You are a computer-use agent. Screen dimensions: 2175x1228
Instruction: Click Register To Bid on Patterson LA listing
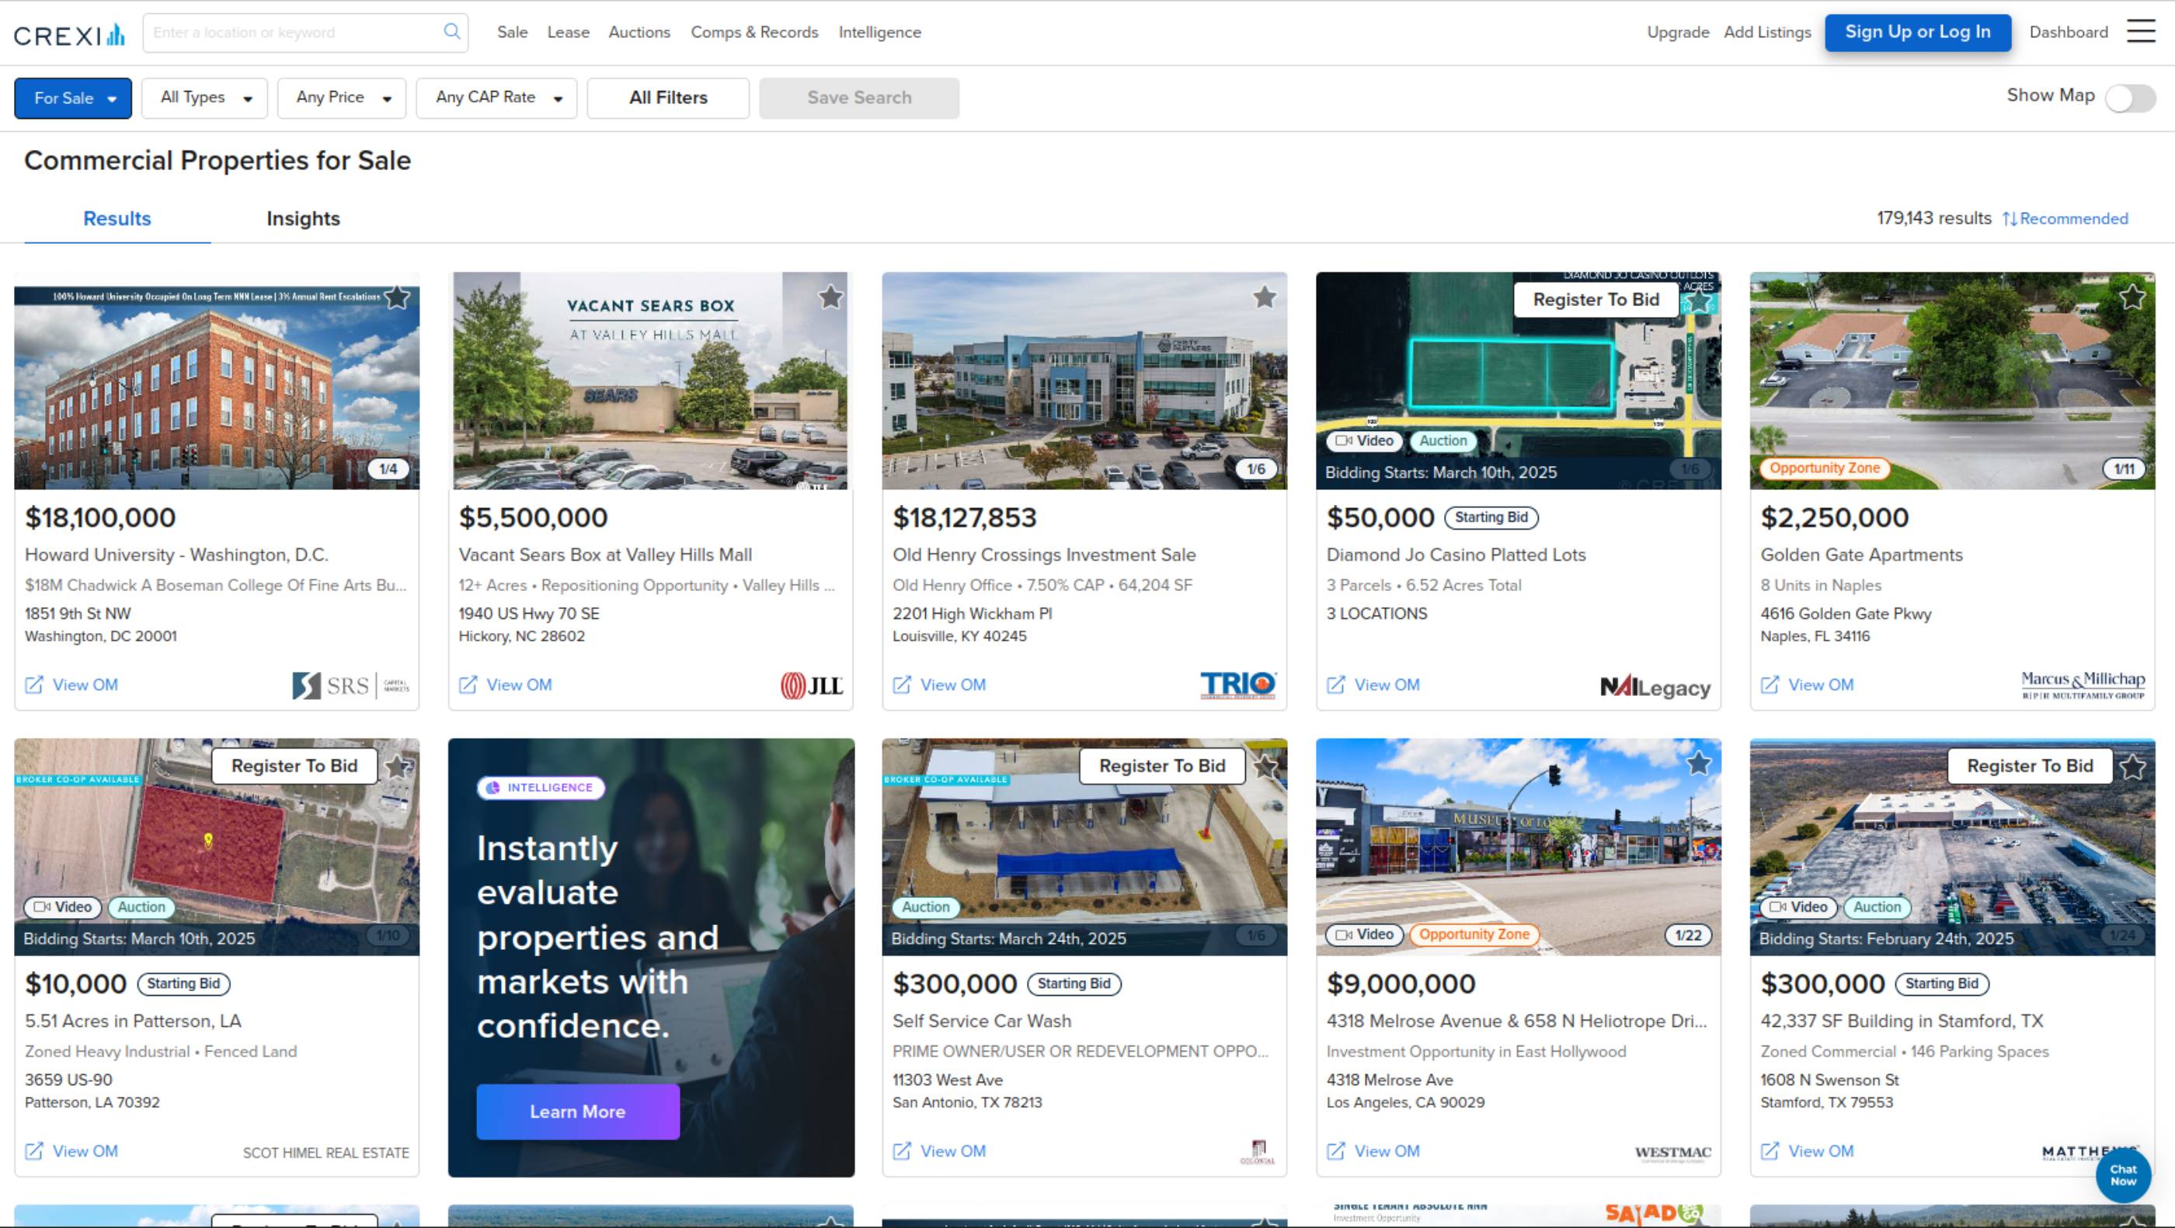294,767
